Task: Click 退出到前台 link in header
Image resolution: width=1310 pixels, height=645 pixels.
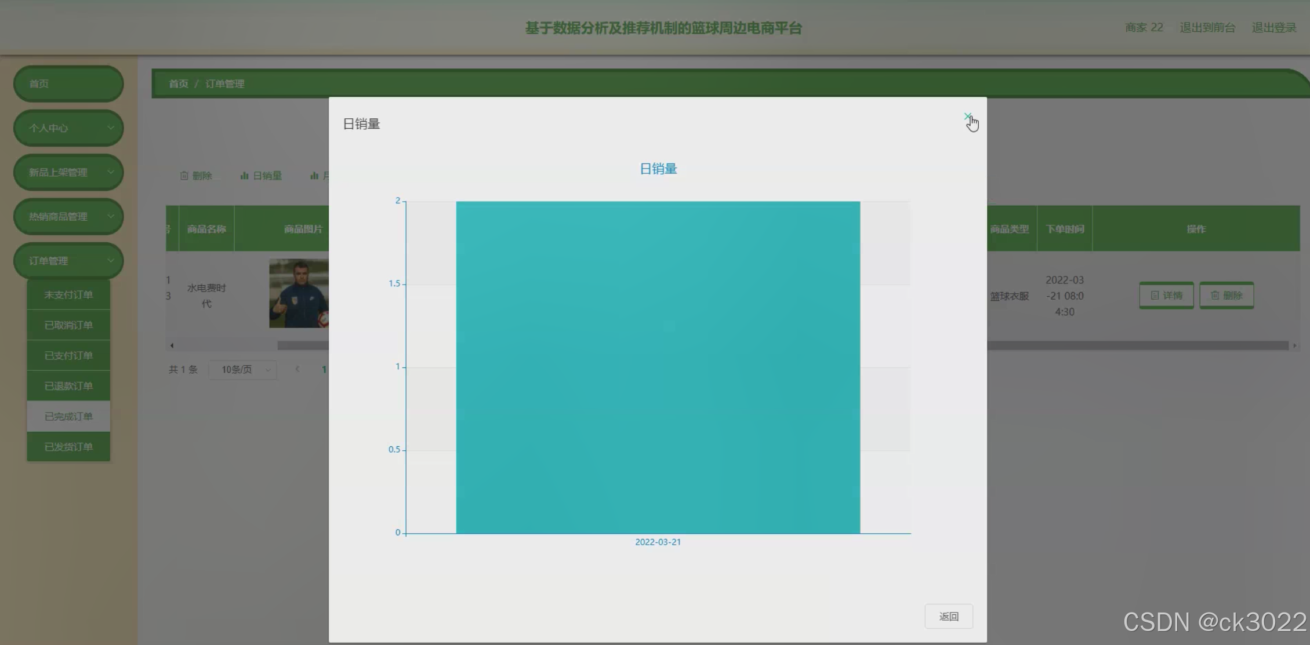Action: pyautogui.click(x=1207, y=28)
